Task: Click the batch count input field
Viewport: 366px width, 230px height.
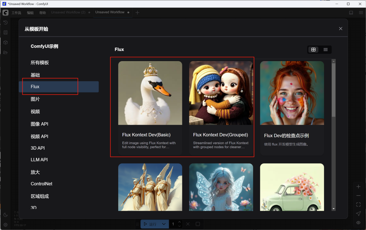Action: pyautogui.click(x=173, y=224)
